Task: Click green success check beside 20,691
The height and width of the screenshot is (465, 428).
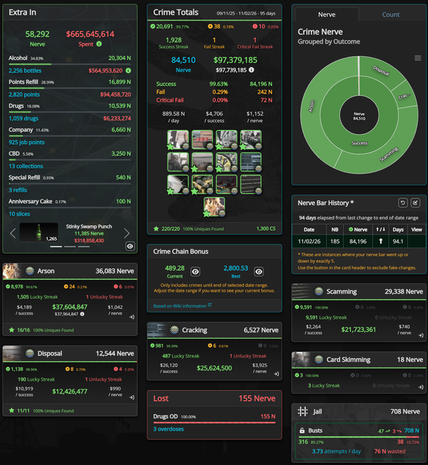Action: pos(153,26)
